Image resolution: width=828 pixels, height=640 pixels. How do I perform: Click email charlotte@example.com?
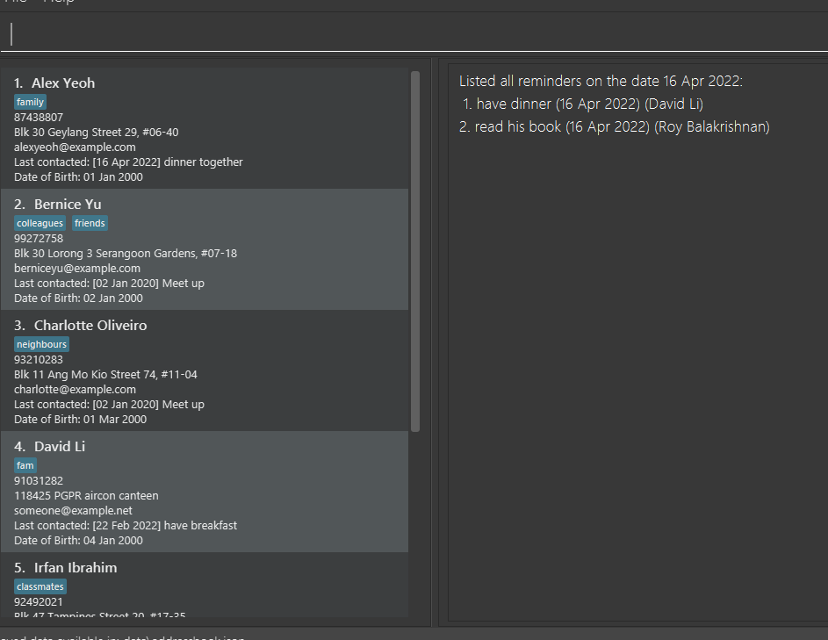[x=75, y=389]
